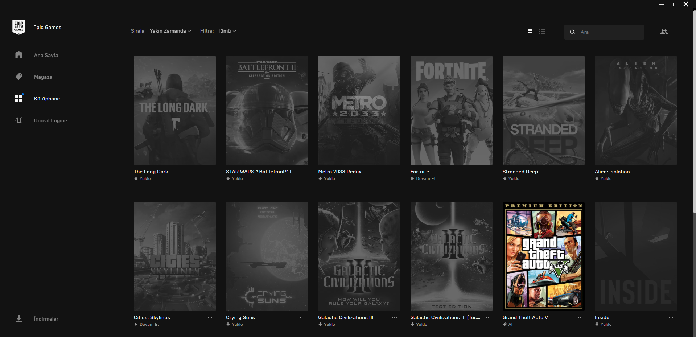Open options menu for Inside
This screenshot has height=337, width=696.
coord(671,318)
